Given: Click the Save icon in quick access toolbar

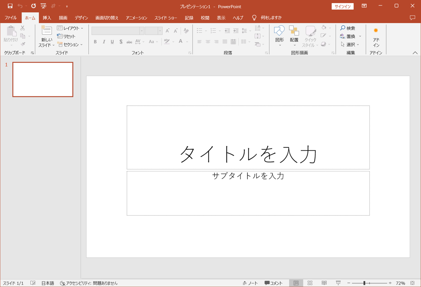Looking at the screenshot, I should click(x=10, y=6).
